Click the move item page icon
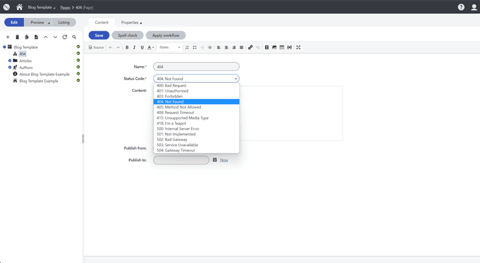 [x=36, y=37]
